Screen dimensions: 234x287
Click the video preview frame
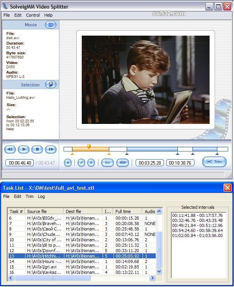click(x=146, y=80)
